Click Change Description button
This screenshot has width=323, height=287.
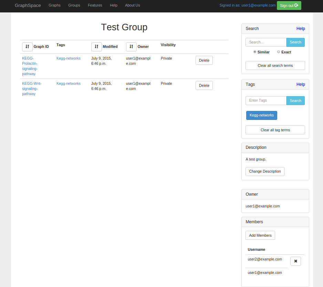tap(265, 172)
